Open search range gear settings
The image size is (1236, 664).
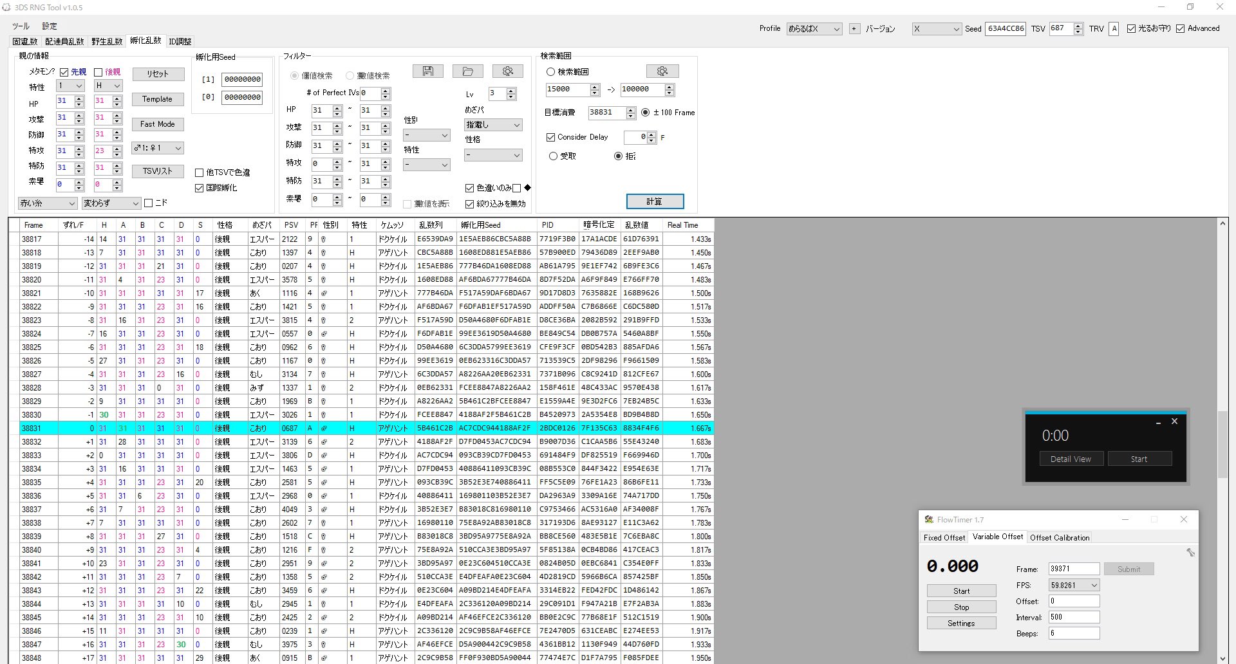point(662,71)
